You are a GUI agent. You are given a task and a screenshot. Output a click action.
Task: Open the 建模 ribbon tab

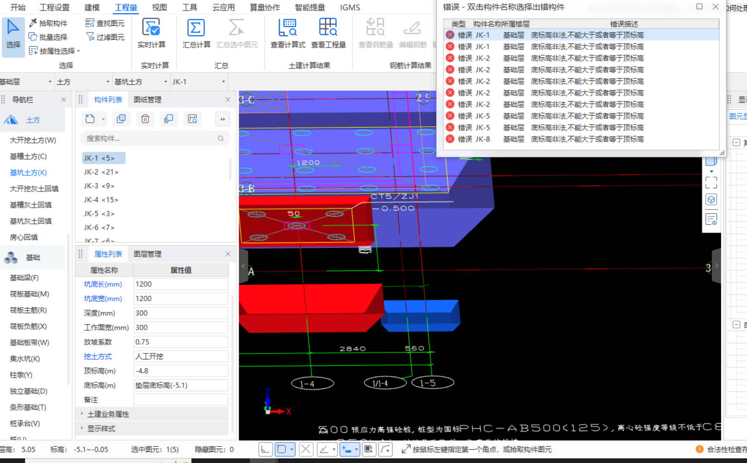[x=92, y=7]
